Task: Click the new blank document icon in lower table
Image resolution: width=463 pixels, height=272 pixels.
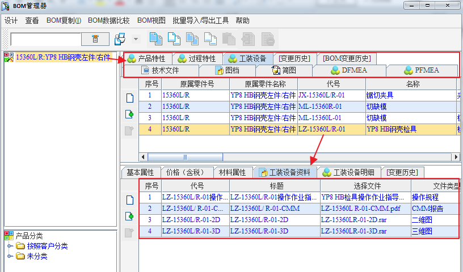Action: [129, 199]
